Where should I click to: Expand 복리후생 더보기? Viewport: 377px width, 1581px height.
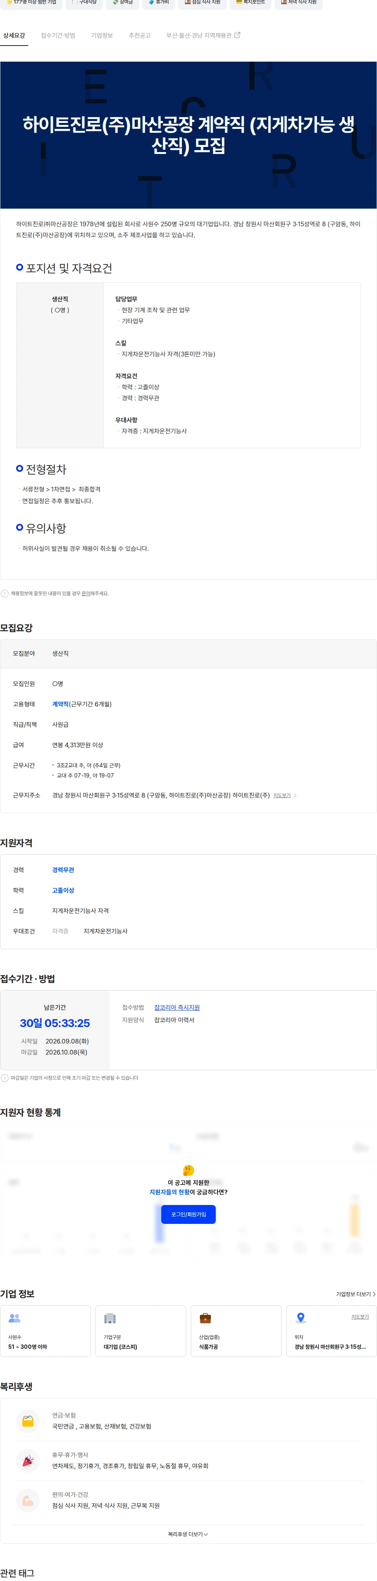point(188,1534)
